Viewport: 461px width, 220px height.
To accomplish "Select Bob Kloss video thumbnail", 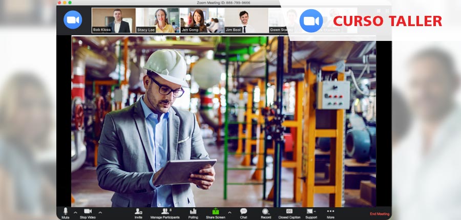I will tap(114, 20).
